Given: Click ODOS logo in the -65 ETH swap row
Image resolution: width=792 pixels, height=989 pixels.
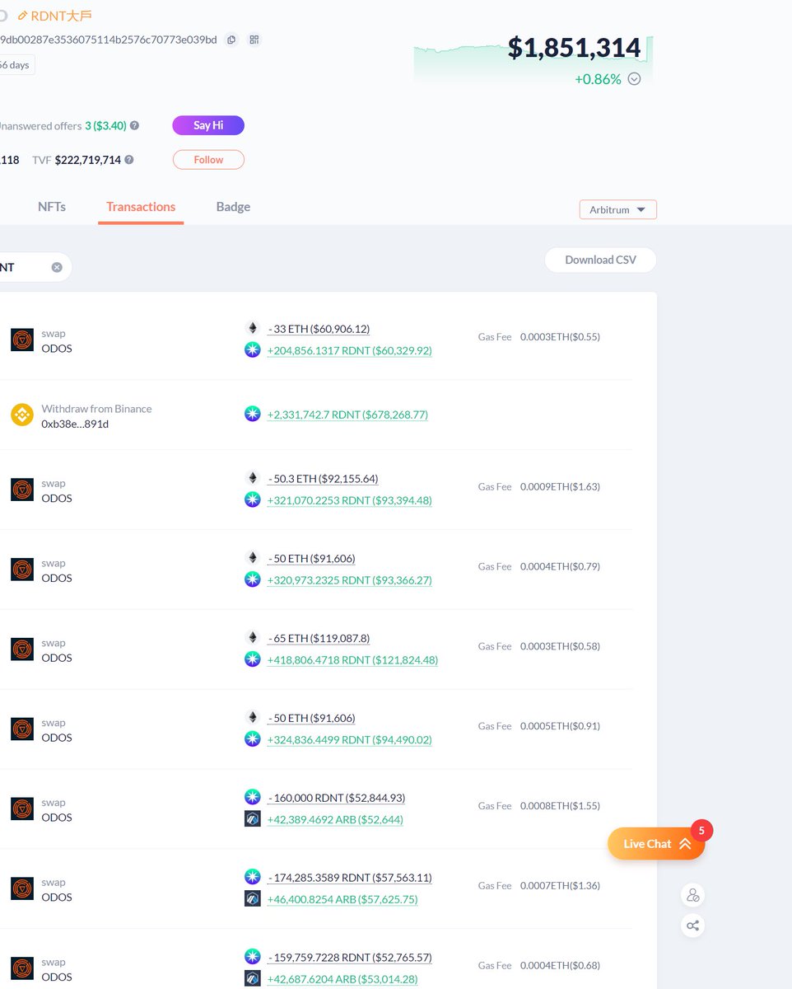Looking at the screenshot, I should coord(22,649).
